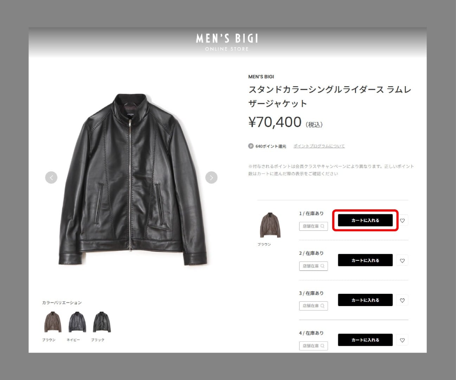Check store stock (店舗在庫) for size 2
The height and width of the screenshot is (380, 456).
click(314, 266)
